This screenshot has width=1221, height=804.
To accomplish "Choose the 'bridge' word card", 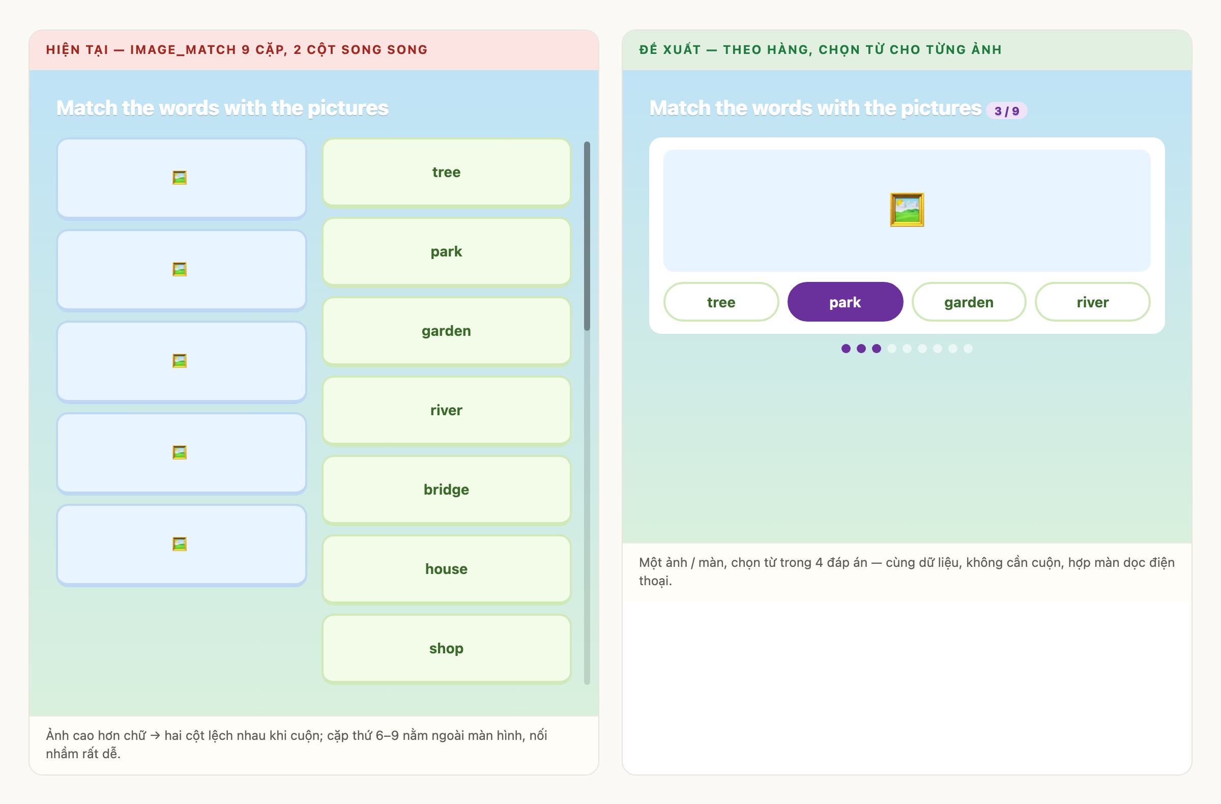I will click(x=446, y=490).
